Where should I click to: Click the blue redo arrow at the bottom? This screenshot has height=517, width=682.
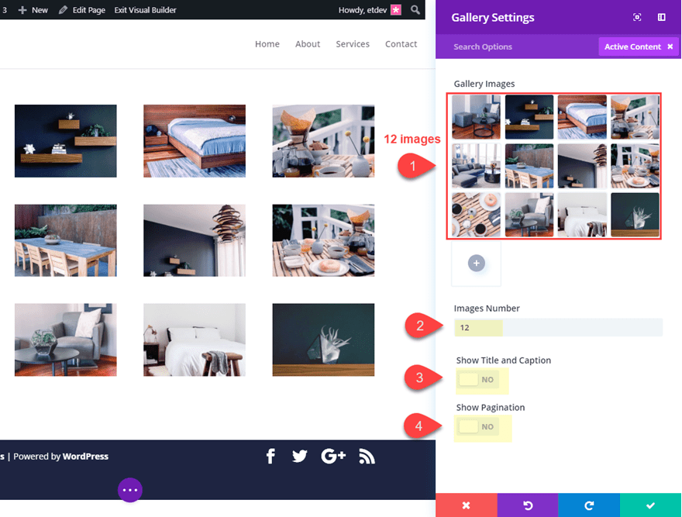tap(589, 505)
